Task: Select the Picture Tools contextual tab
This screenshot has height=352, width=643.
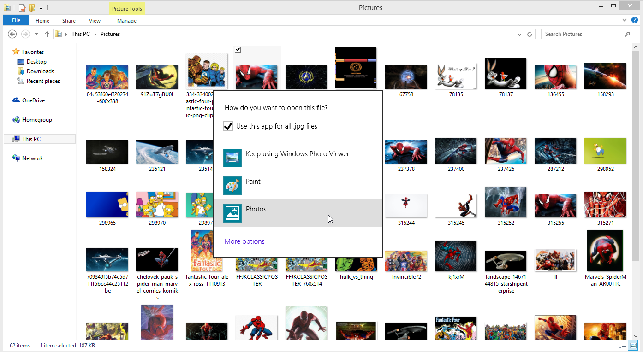Action: [x=127, y=9]
